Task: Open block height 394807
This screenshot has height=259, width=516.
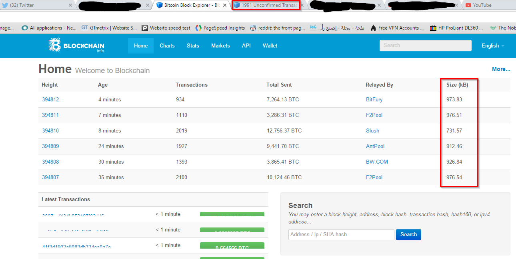Action: point(50,177)
